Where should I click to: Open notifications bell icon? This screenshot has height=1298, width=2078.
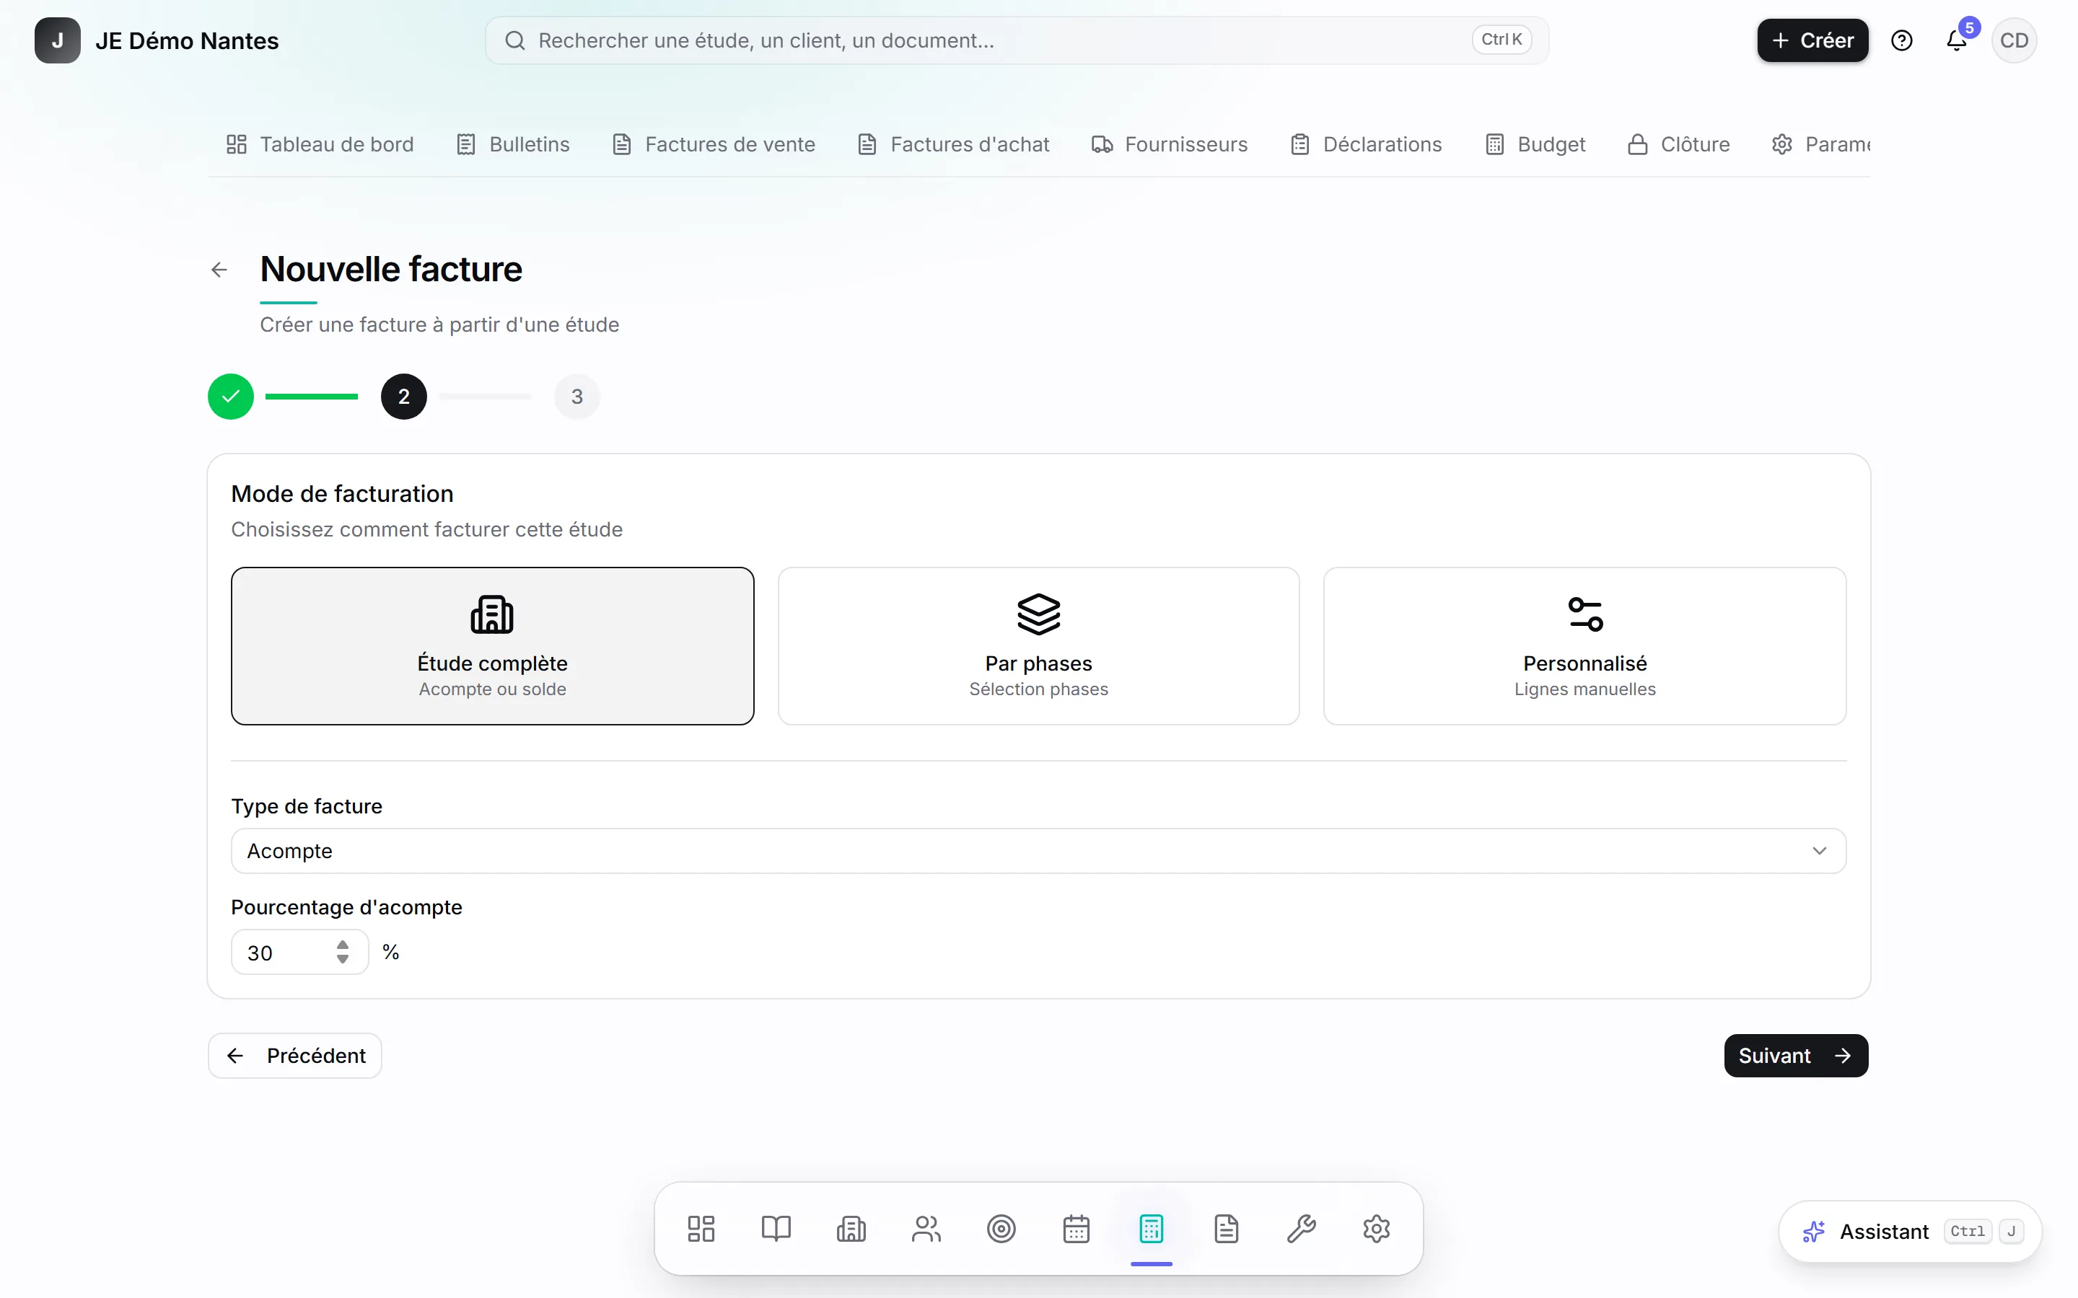1956,40
